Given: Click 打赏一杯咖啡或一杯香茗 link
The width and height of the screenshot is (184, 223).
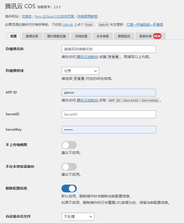Looking at the screenshot, I should tap(145, 25).
